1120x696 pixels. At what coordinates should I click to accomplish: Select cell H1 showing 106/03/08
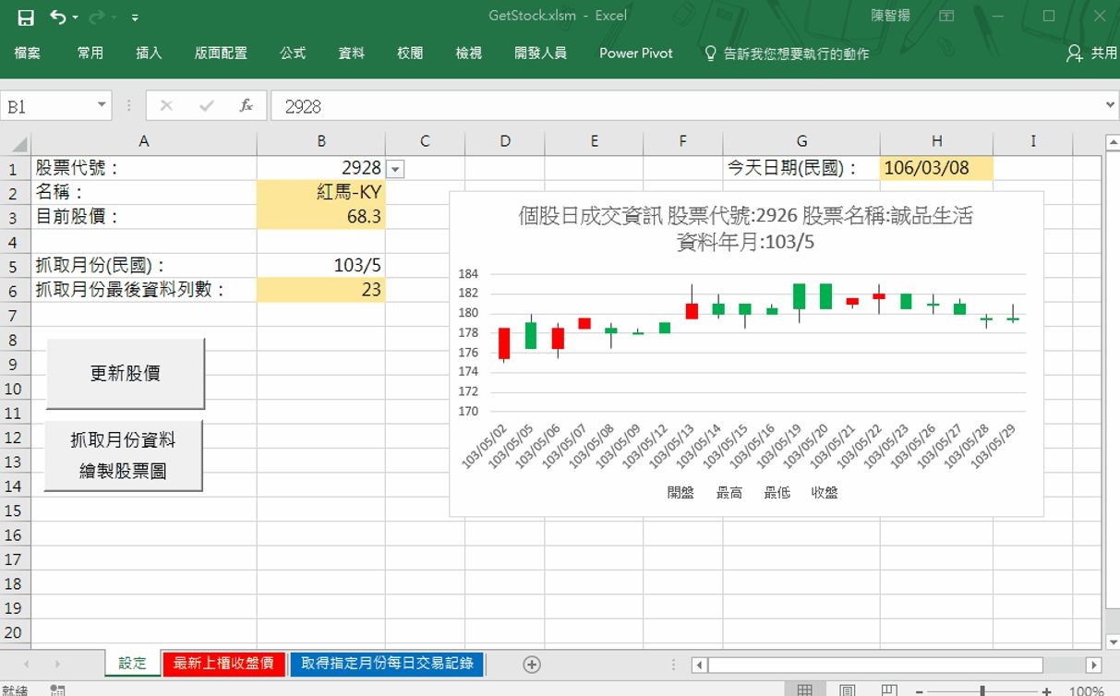tap(935, 168)
